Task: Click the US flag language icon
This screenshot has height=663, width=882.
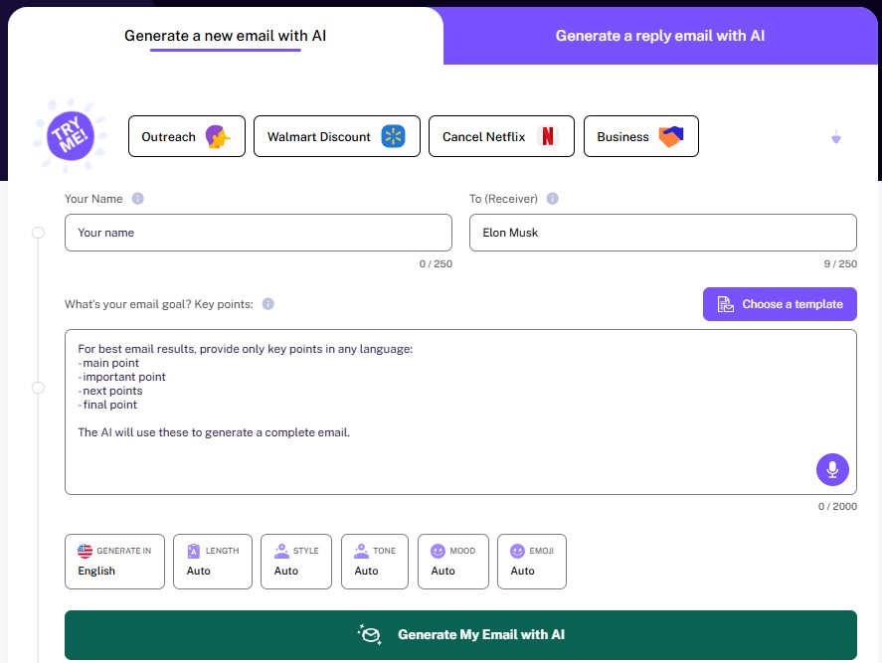Action: click(x=85, y=551)
